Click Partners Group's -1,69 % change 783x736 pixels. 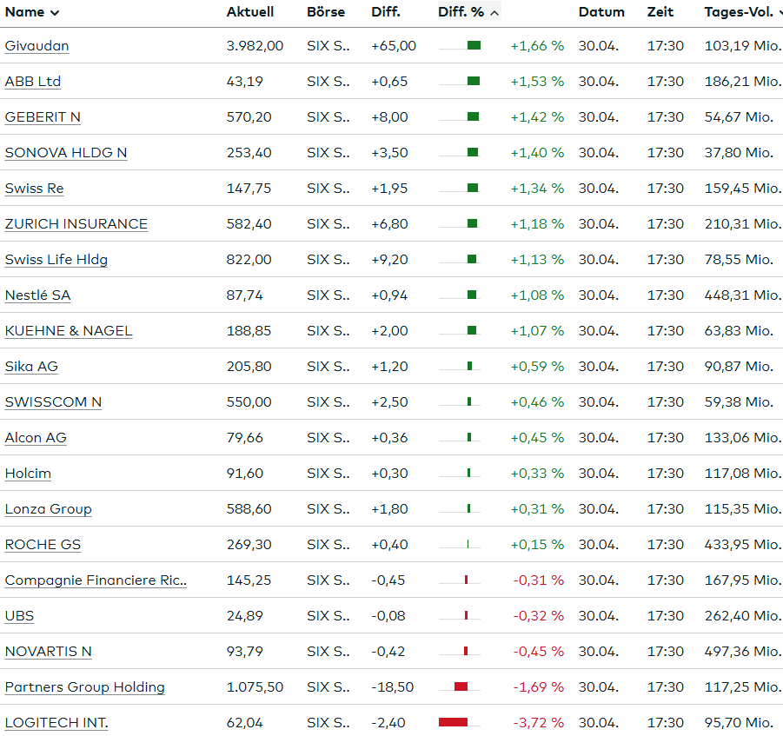tap(538, 687)
